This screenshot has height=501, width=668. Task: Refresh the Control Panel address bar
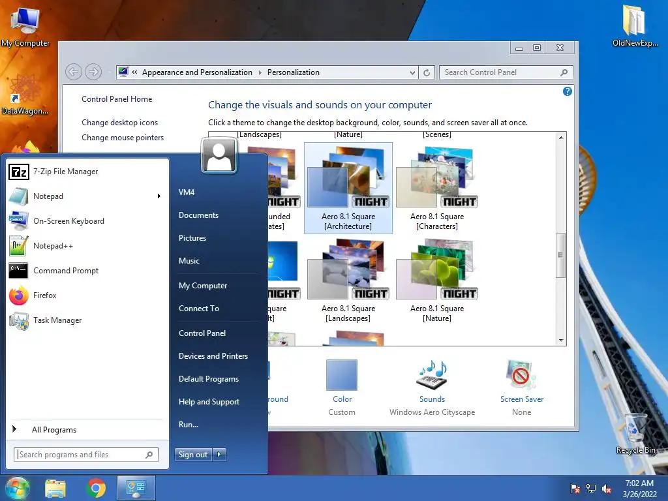[427, 72]
